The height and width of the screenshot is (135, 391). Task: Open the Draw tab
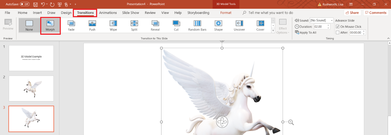click(x=51, y=13)
